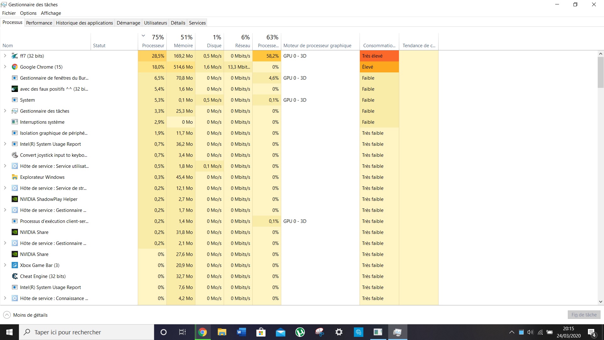Viewport: 604px width, 340px height.
Task: Expand the Google Chrome (15) process group
Action: (5, 67)
